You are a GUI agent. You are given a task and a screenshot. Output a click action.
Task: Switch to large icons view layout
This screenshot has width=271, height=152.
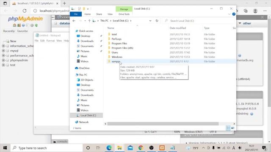point(232,128)
